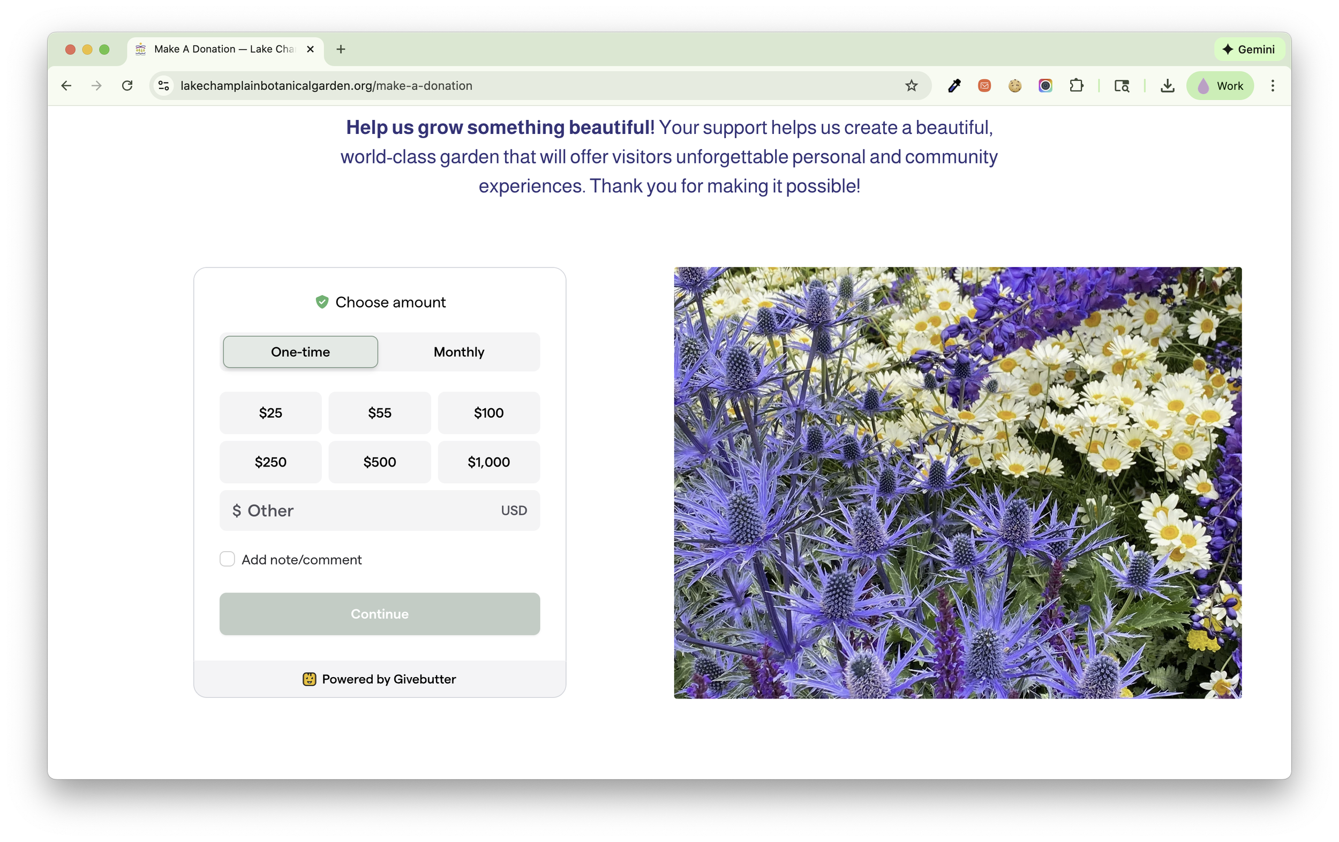The height and width of the screenshot is (842, 1339).
Task: Switch to Monthly donation frequency
Action: click(x=459, y=352)
